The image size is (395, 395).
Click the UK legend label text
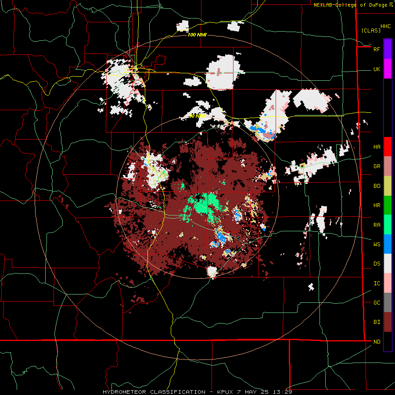point(377,69)
